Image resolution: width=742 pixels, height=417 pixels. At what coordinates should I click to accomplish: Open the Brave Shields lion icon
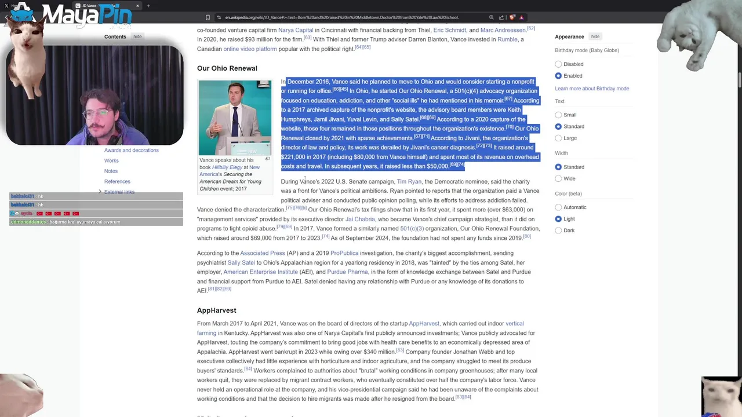[x=512, y=17]
